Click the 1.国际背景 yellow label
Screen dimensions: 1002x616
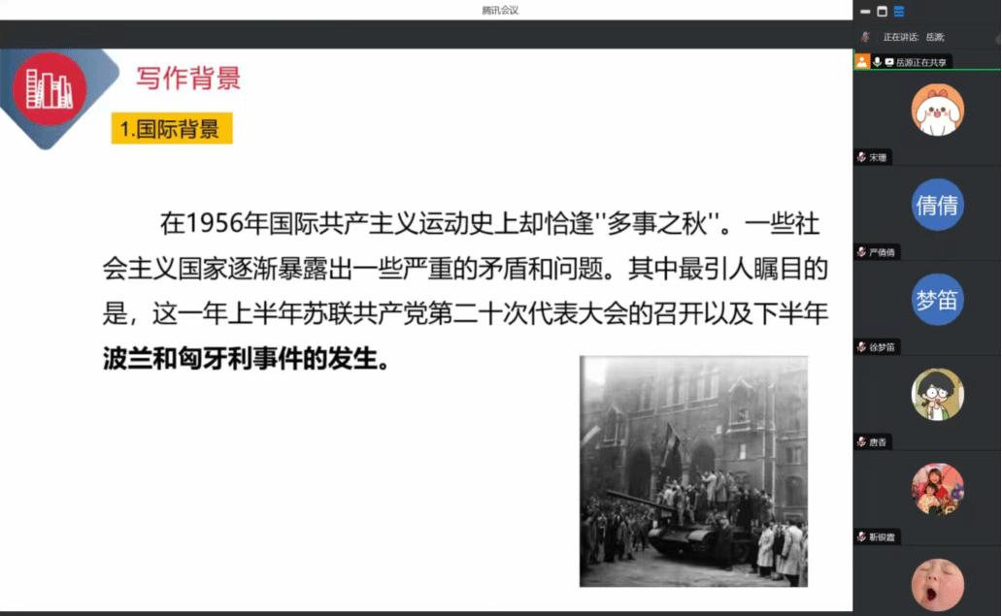171,128
